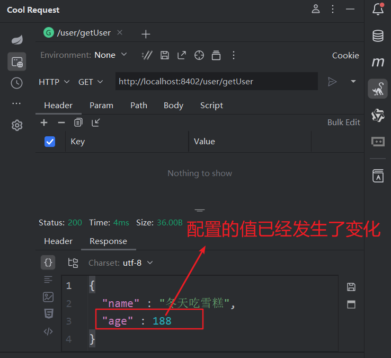Open the Maven tool window icon

tap(378, 62)
